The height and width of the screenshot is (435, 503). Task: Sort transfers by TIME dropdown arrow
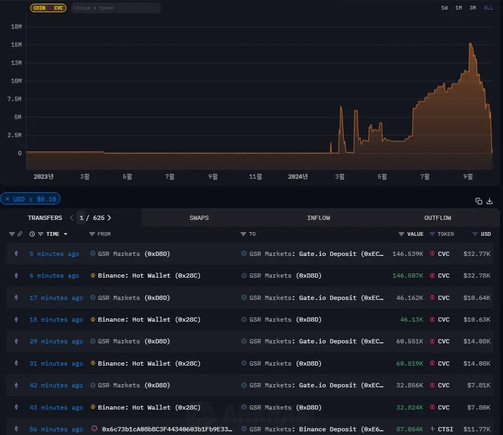65,234
